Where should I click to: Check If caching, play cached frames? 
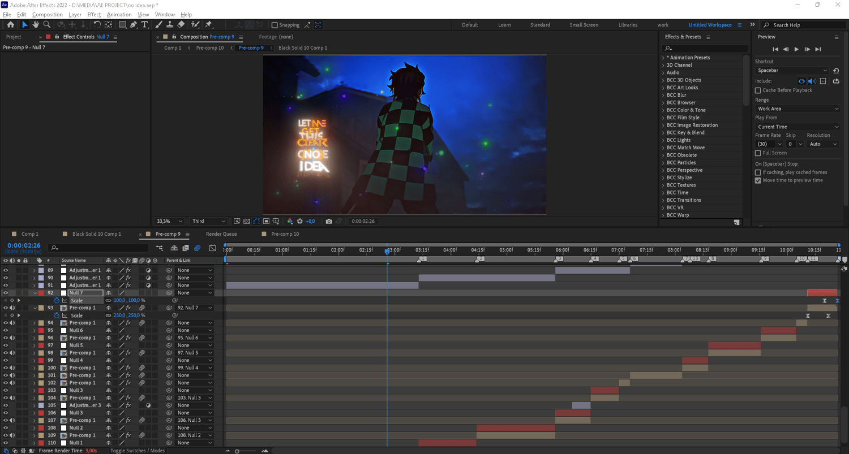[x=758, y=172]
